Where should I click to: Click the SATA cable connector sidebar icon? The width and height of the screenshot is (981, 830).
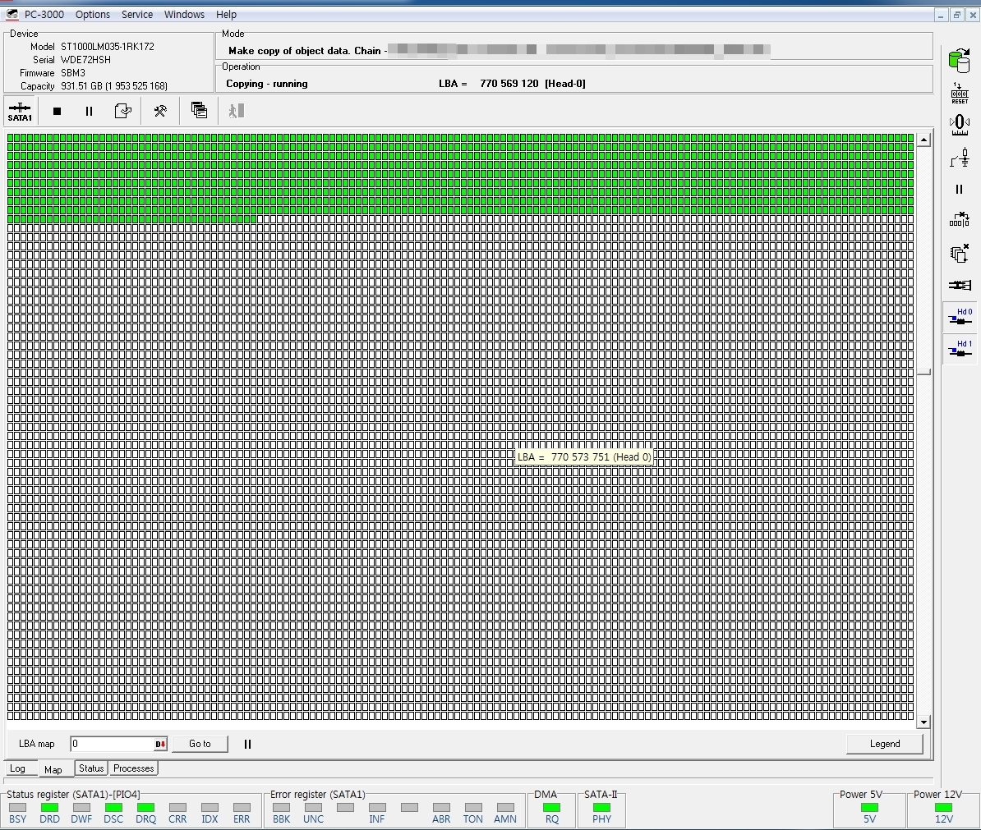tap(959, 285)
